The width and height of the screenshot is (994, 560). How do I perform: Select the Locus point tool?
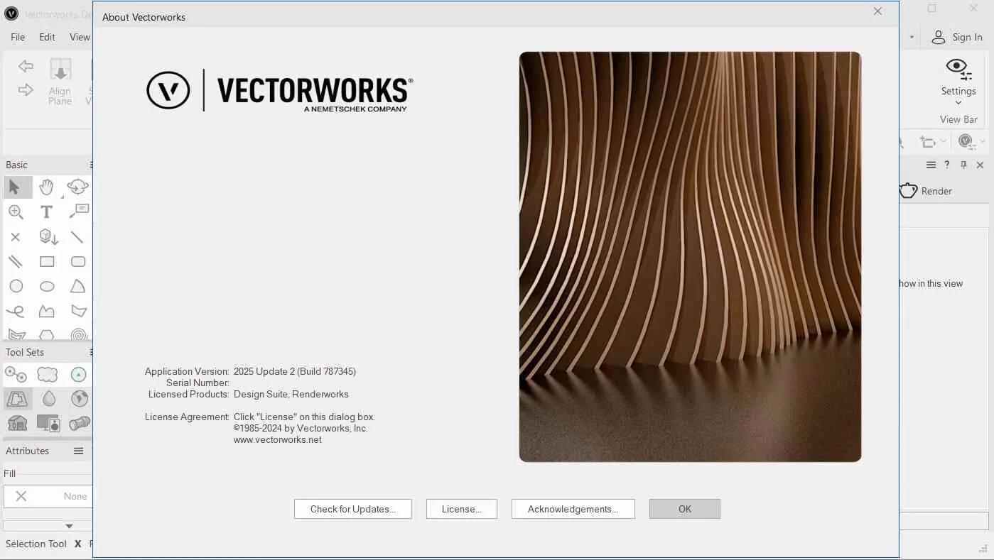(16, 237)
